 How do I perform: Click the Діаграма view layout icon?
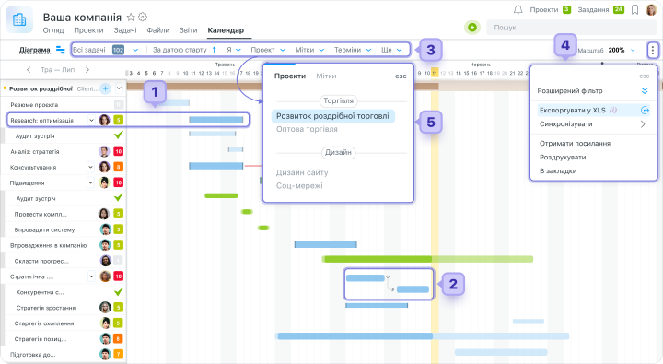(x=61, y=50)
